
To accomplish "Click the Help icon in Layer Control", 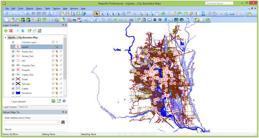I will [x=64, y=101].
